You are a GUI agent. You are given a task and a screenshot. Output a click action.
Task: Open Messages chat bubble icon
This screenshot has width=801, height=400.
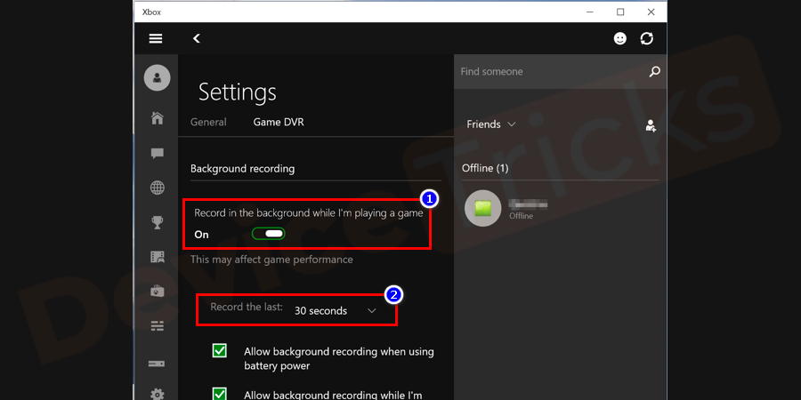point(158,153)
